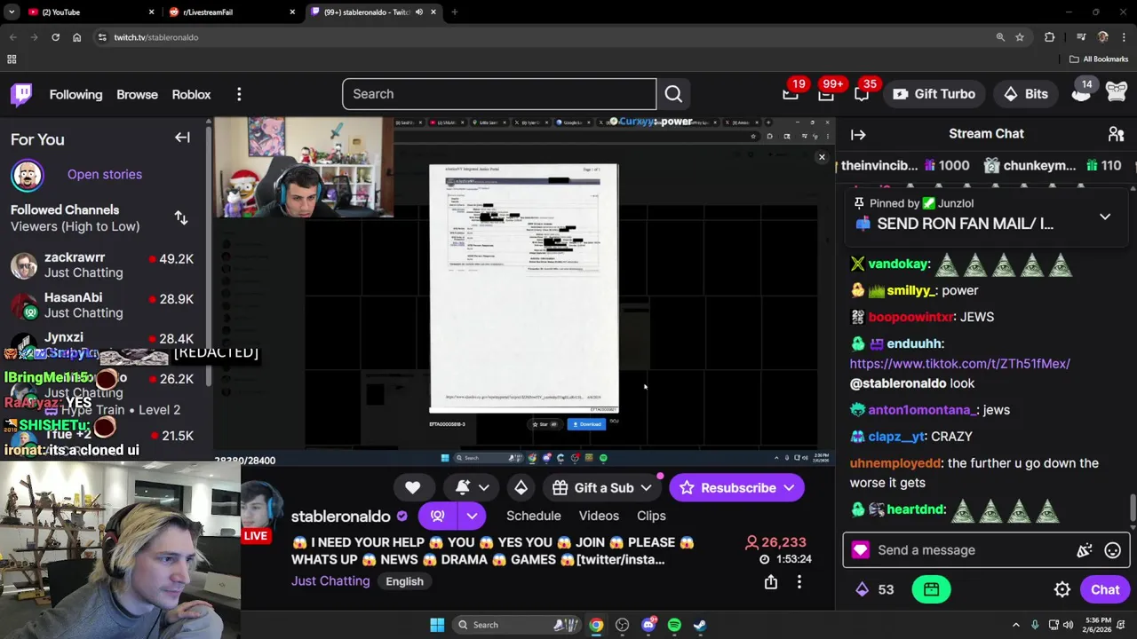This screenshot has width=1137, height=639.
Task: Send message with Chat button
Action: [x=1105, y=589]
